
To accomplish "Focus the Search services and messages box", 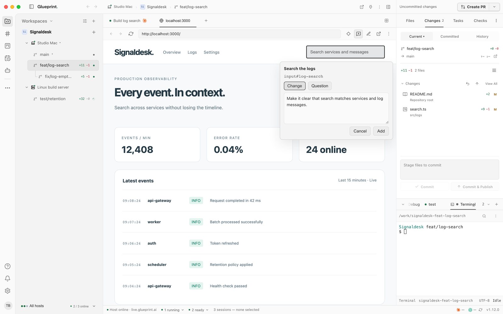I will coord(345,52).
